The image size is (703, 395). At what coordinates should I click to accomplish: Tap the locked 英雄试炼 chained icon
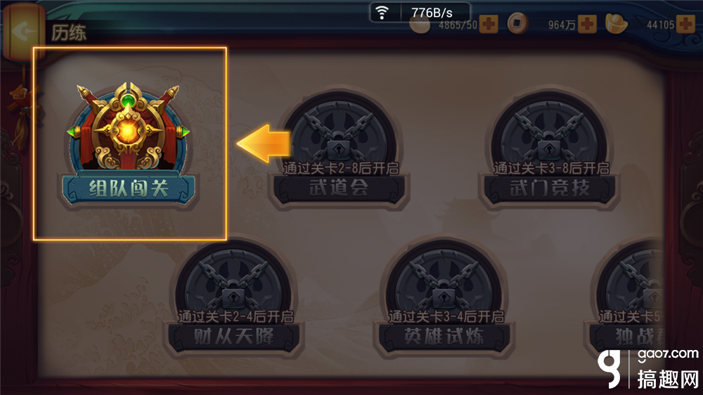pyautogui.click(x=444, y=279)
